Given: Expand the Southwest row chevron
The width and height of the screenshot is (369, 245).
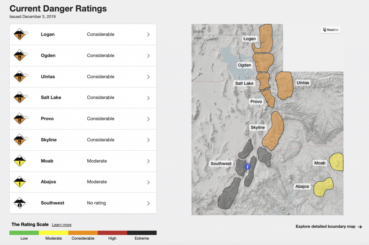Looking at the screenshot, I should [x=148, y=203].
